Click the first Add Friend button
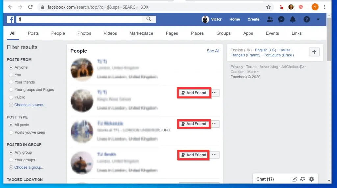Viewport: 337px width, 188px height. pyautogui.click(x=194, y=93)
